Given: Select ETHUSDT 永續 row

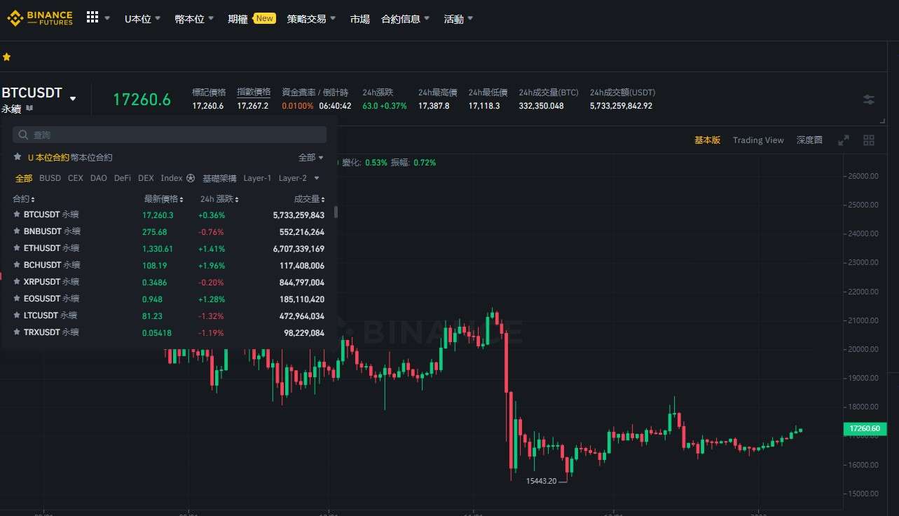Looking at the screenshot, I should tap(169, 248).
